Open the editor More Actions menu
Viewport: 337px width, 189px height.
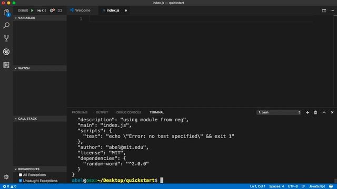coord(332,10)
